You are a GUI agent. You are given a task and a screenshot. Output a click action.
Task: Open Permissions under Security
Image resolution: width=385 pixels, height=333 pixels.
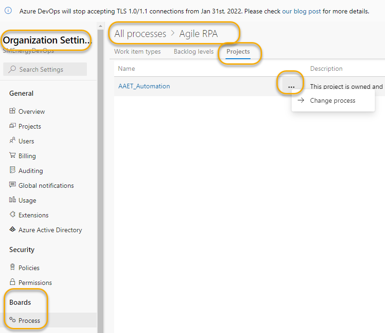35,283
